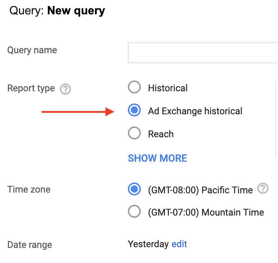Select Ad Exchange historical radio button
The image size is (278, 263).
134,110
